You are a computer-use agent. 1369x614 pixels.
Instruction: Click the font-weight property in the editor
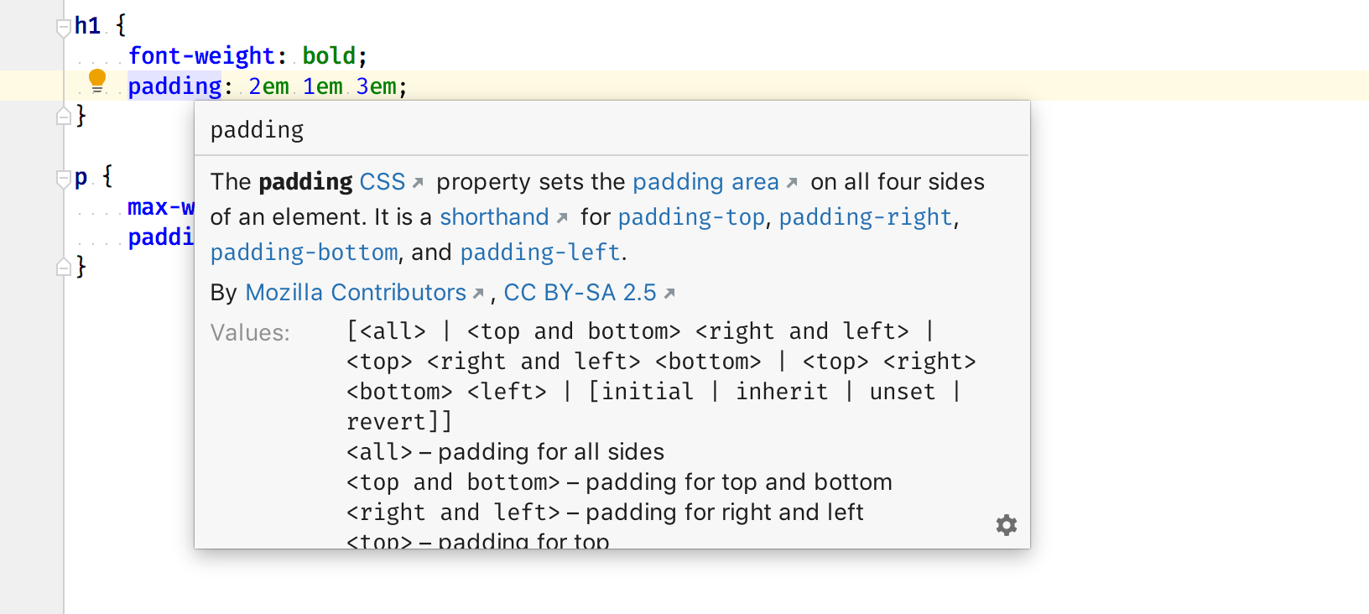(x=201, y=56)
